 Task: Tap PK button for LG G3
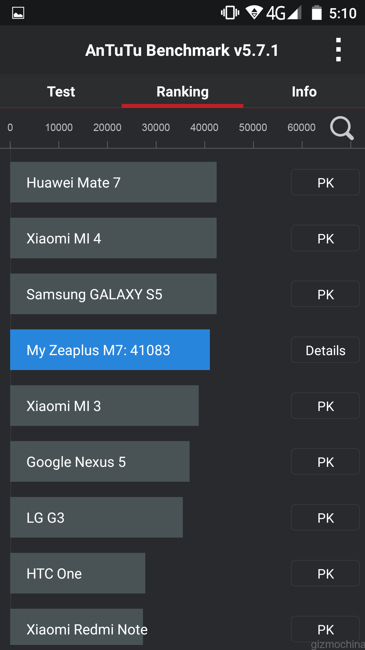pyautogui.click(x=325, y=518)
